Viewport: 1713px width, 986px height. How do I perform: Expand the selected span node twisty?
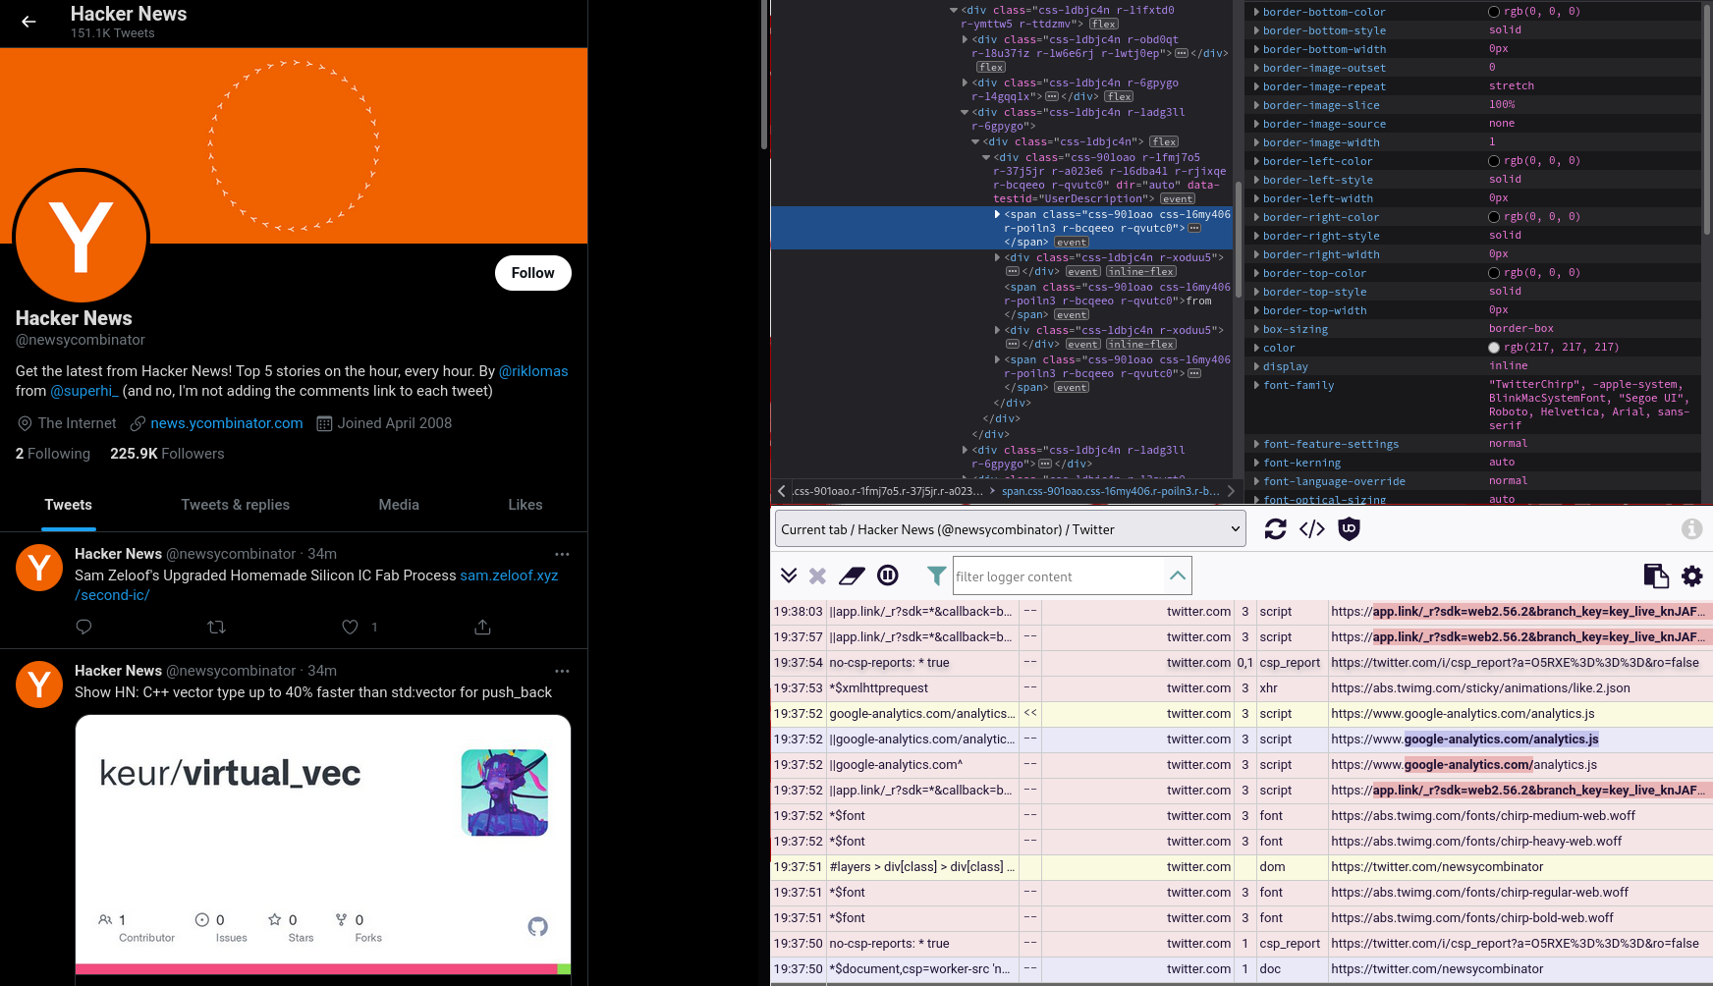(997, 214)
